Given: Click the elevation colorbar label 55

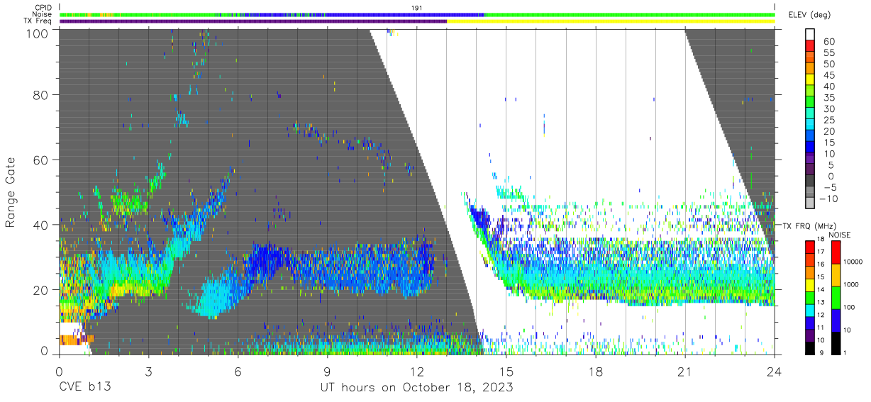Looking at the screenshot, I should (828, 52).
